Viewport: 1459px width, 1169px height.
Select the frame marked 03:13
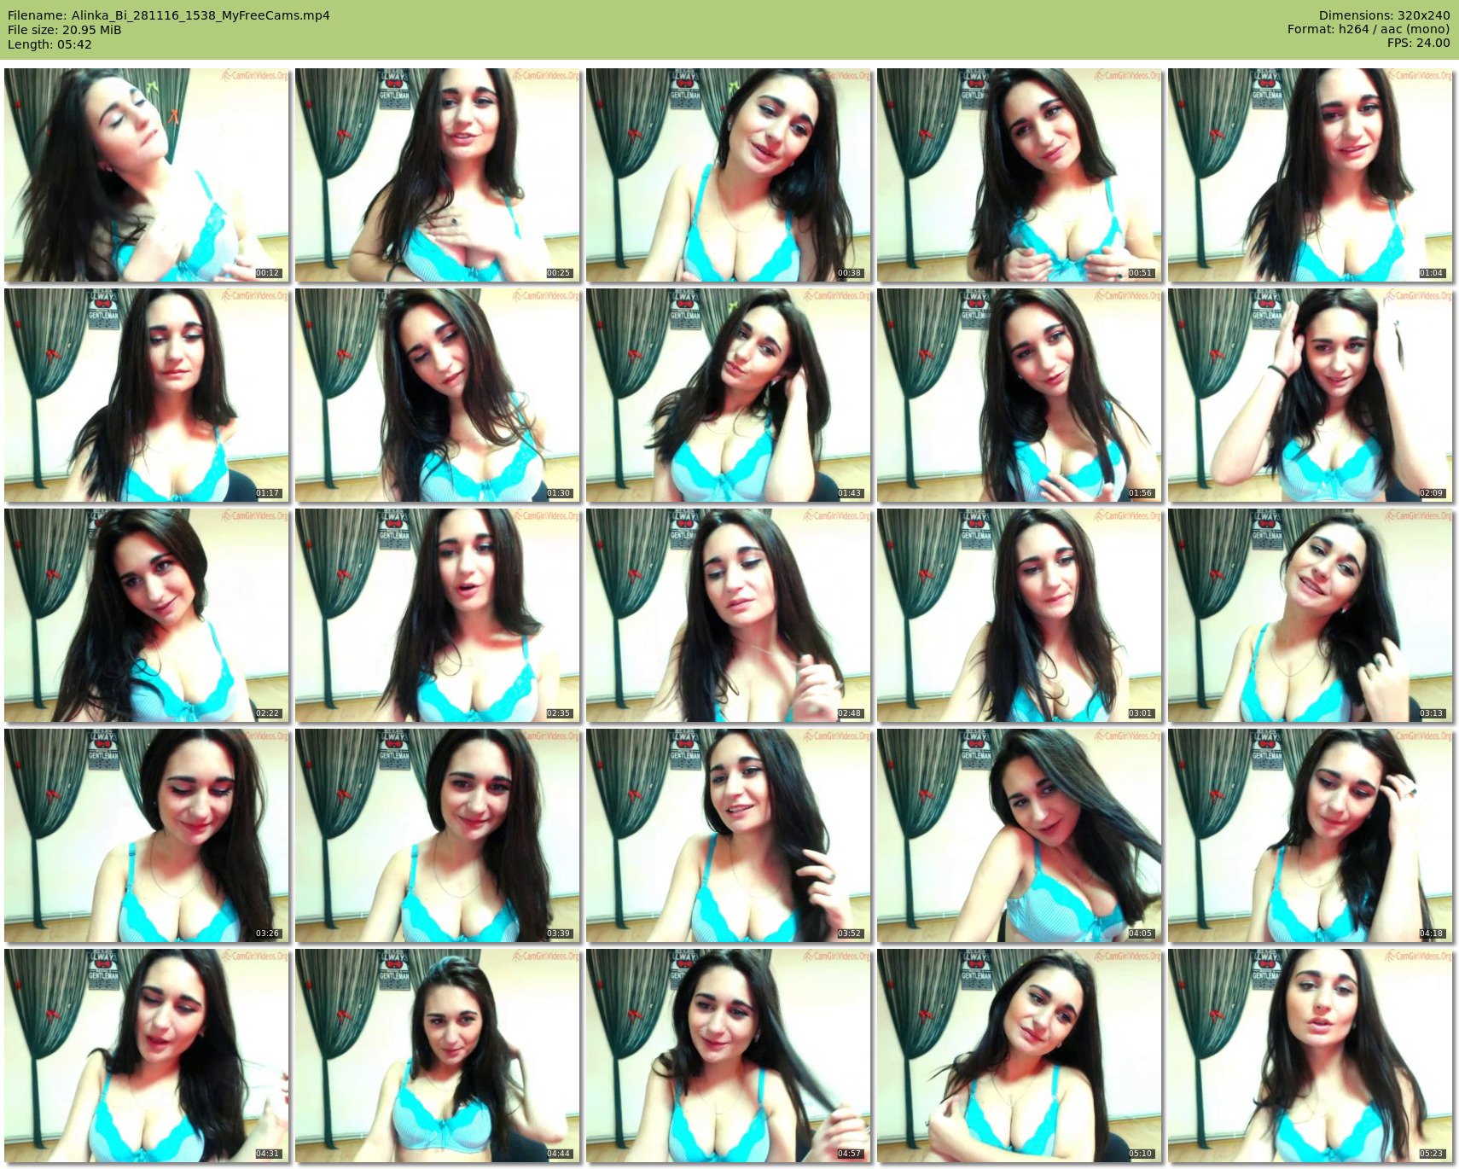coord(1311,615)
